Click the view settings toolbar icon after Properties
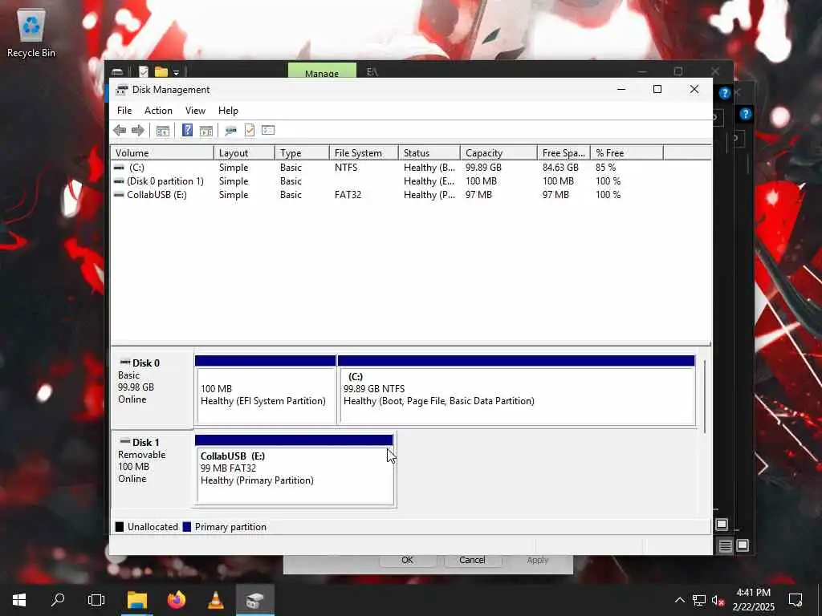Screen dimensions: 822x616 click(x=268, y=130)
